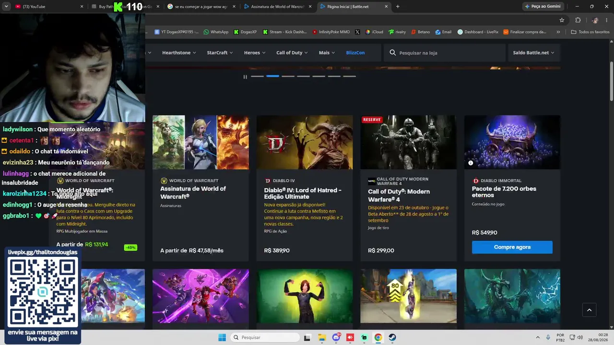The image size is (614, 345).
Task: Open the Diablo IV Mephisto thumbnail
Action: pos(305,142)
